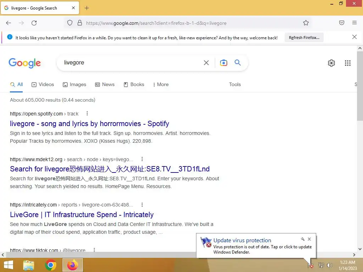The image size is (363, 272).
Task: Click the taskbar clock and date
Action: pyautogui.click(x=347, y=265)
